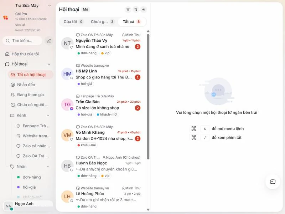The image size is (285, 214).
Task: Open Huỳnh Bảo Ngọc's HB avatar
Action: (x=67, y=166)
